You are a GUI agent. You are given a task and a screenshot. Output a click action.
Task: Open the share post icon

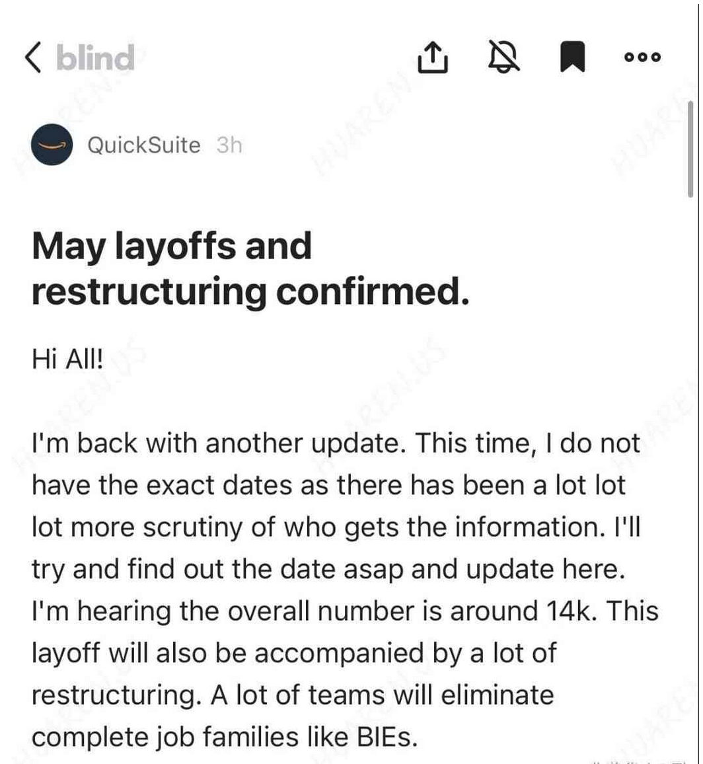pos(433,57)
